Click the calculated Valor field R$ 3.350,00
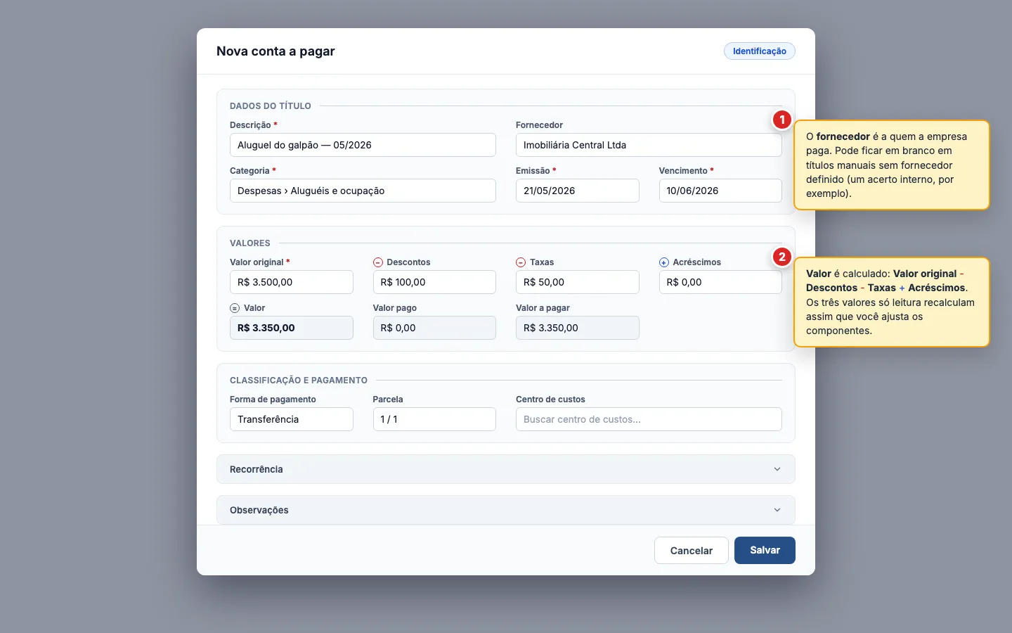The width and height of the screenshot is (1012, 633). [292, 328]
